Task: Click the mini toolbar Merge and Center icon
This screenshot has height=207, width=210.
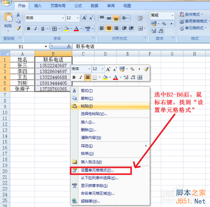Action: pos(139,77)
